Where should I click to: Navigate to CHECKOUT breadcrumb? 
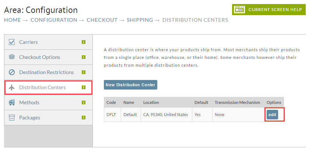click(x=102, y=20)
